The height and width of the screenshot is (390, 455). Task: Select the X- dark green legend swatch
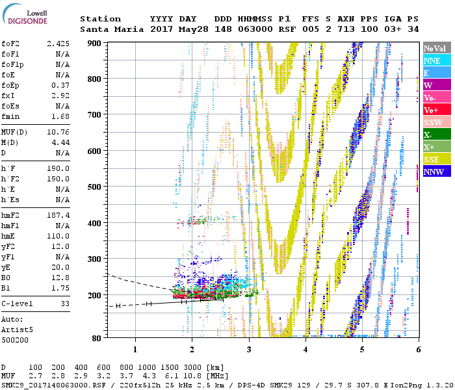(x=437, y=135)
